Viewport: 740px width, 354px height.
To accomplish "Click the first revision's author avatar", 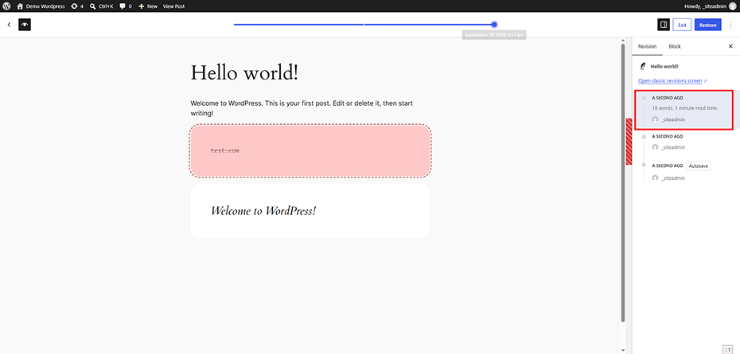I will 655,119.
